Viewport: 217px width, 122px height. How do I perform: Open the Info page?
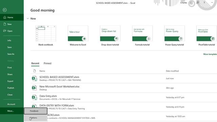pos(12,40)
